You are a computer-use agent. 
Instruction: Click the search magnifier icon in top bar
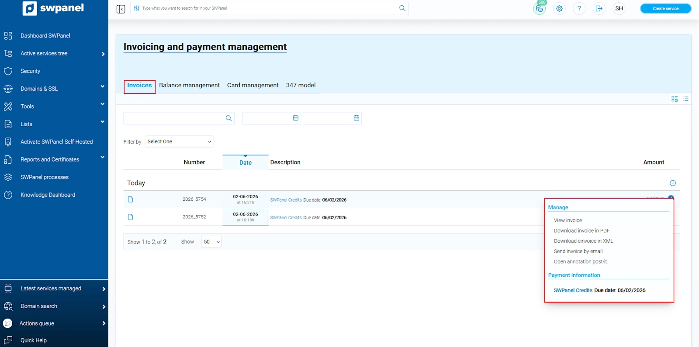[402, 8]
